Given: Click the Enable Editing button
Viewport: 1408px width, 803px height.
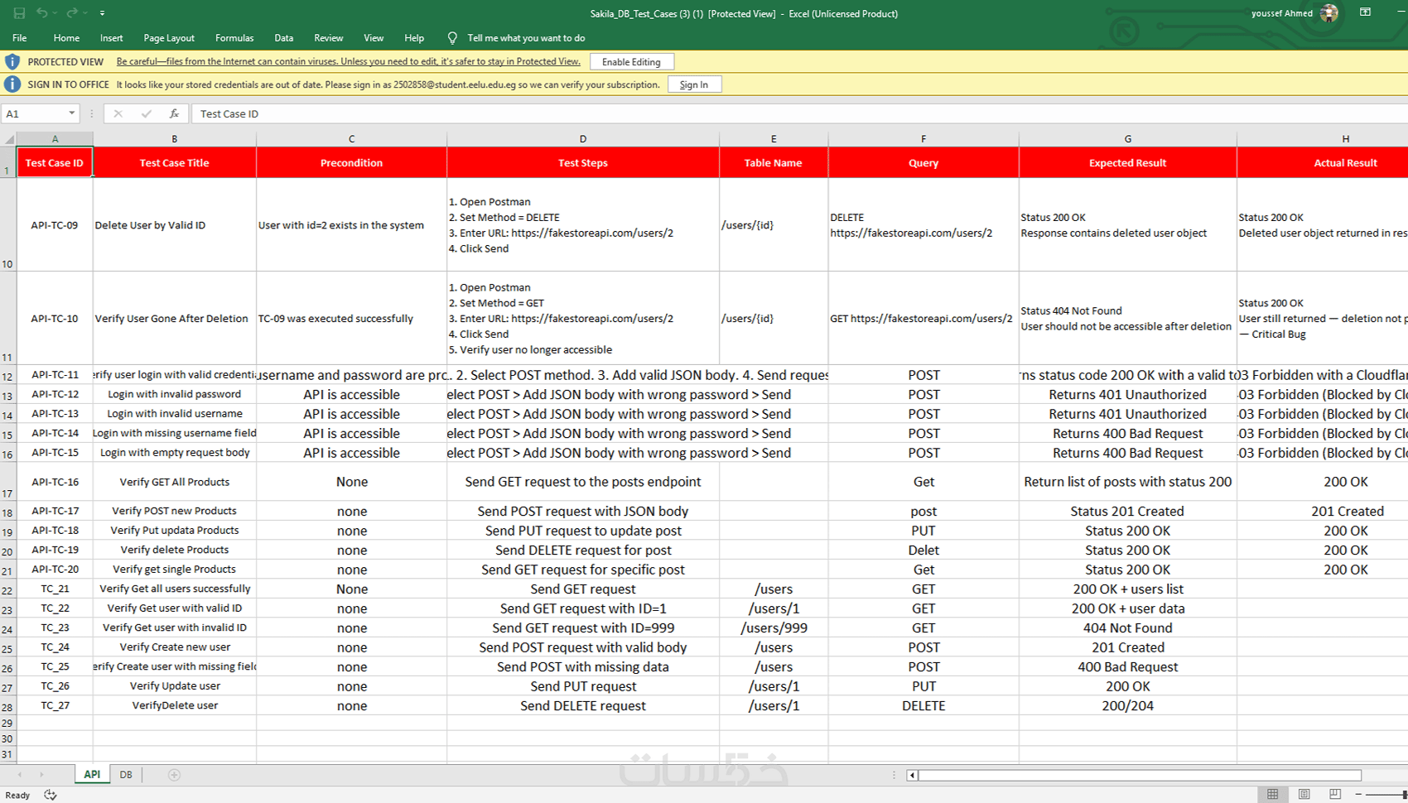Looking at the screenshot, I should (631, 62).
